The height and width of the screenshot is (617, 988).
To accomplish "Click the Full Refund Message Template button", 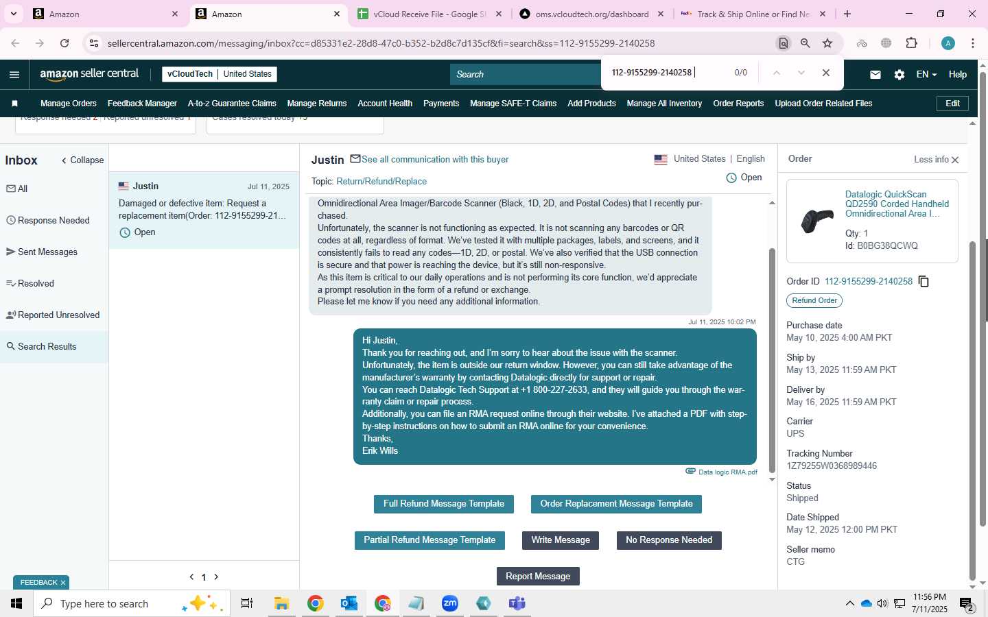I will pyautogui.click(x=444, y=504).
